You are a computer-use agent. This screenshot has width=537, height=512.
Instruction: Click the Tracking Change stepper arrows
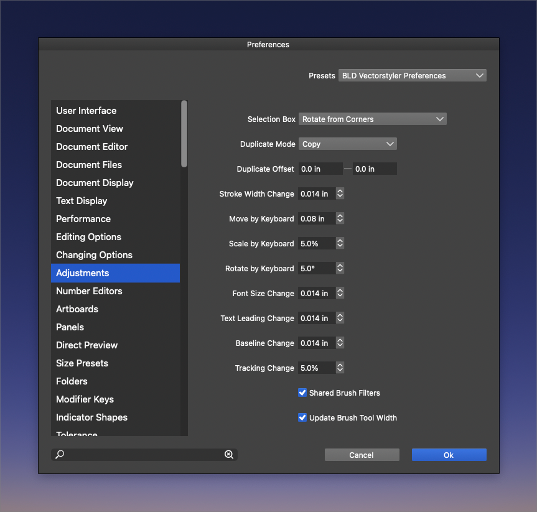point(340,368)
